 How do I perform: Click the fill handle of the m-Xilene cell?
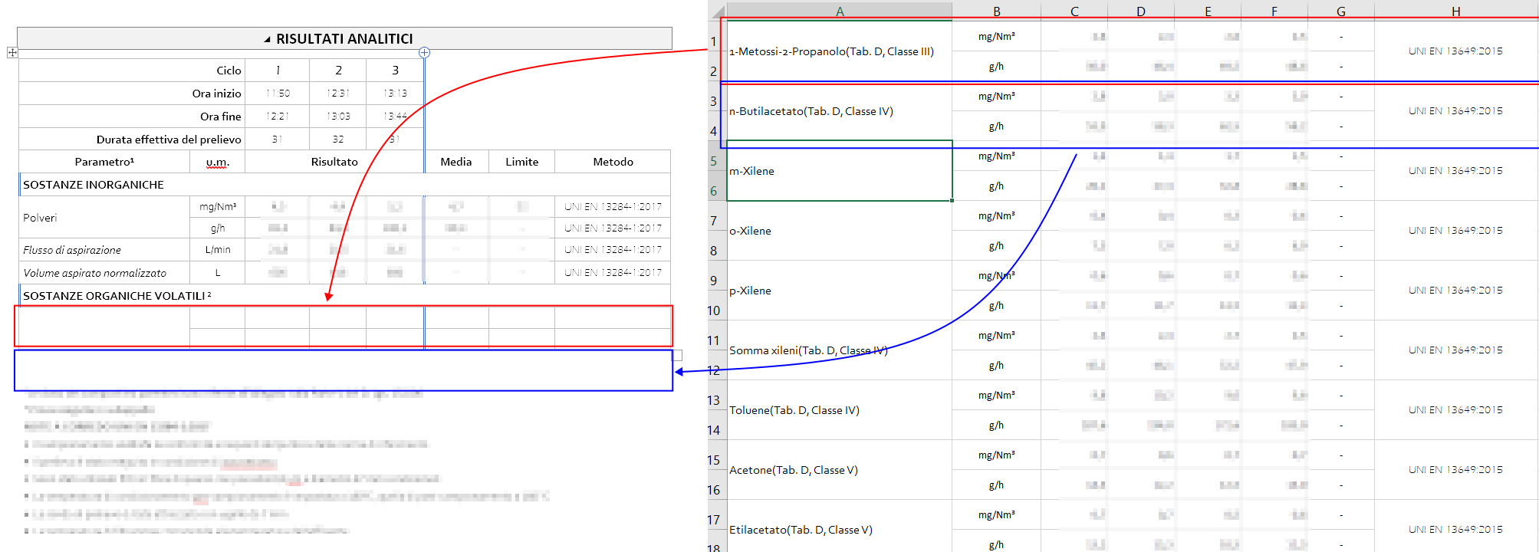[952, 201]
